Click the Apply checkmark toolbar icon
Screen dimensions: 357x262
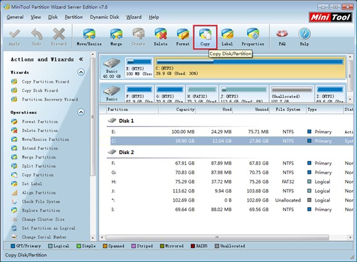(14, 35)
